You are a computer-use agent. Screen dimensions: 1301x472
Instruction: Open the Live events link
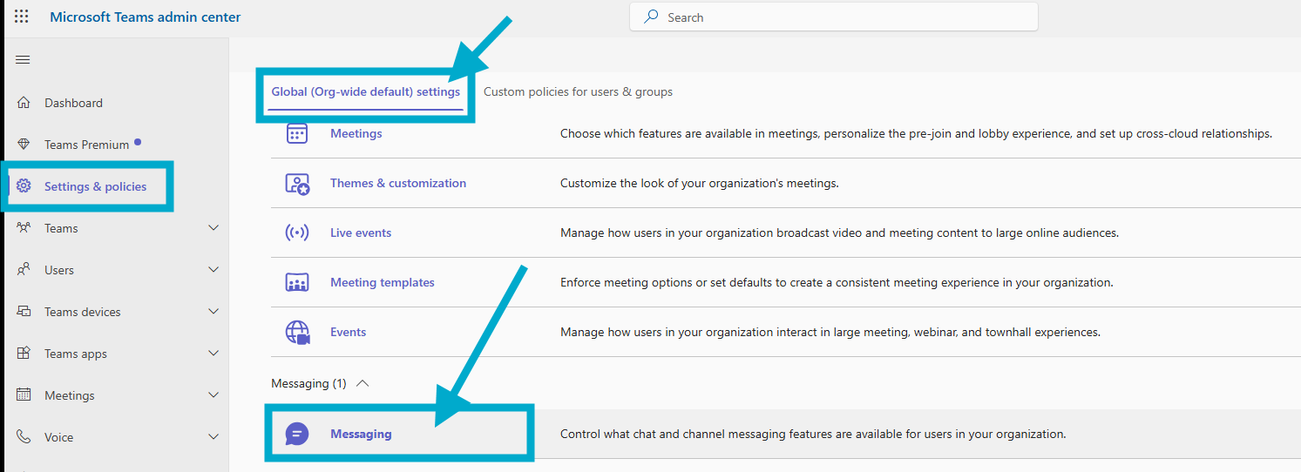coord(361,233)
